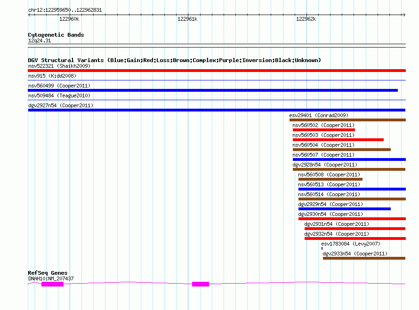Image resolution: width=419 pixels, height=310 pixels.
Task: Select the dgv2932n54 (Cooper2011) label
Action: click(x=337, y=234)
